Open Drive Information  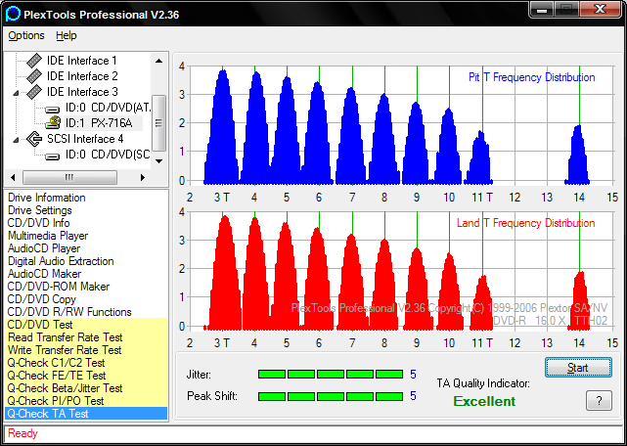coord(46,198)
